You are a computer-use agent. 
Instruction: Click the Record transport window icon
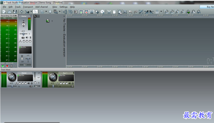[86, 12]
